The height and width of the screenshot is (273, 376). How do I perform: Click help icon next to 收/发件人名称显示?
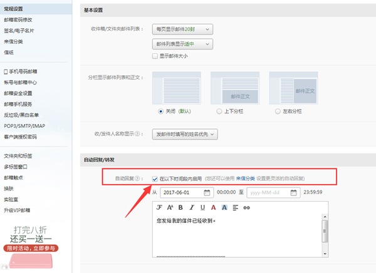pyautogui.click(x=137, y=134)
